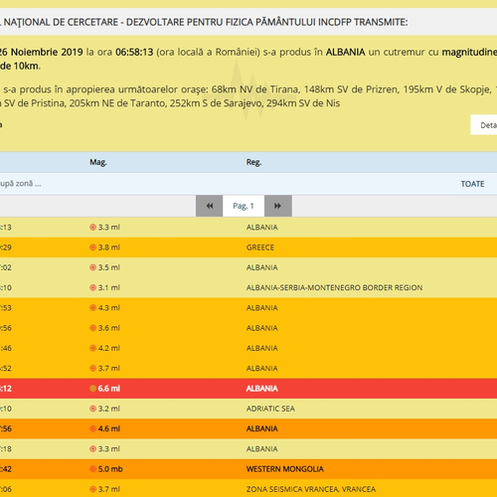Select the red 6.6 ml ALBANIA row
Image resolution: width=497 pixels, height=497 pixels.
tap(248, 389)
